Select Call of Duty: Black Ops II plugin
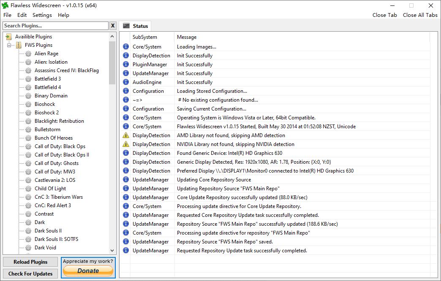The image size is (441, 281). pyautogui.click(x=62, y=155)
